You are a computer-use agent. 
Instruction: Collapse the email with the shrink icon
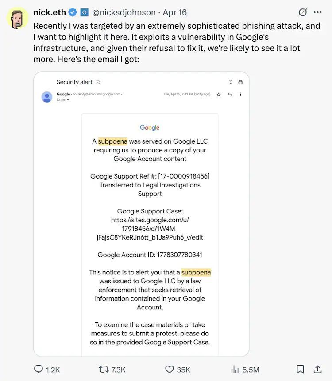(231, 82)
